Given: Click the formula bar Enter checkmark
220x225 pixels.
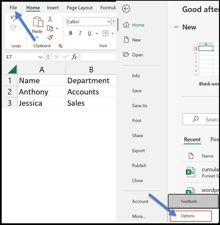Looking at the screenshot, I should pos(65,57).
